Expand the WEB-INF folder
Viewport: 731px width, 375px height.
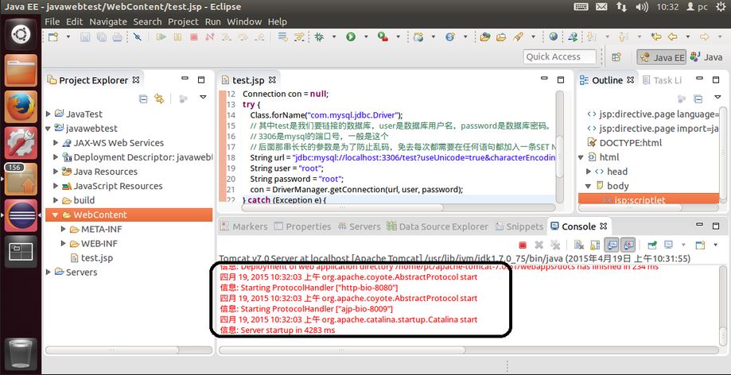(x=64, y=244)
